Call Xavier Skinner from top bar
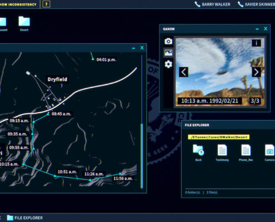Image resolution: width=275 pixels, height=222 pixels. point(256,4)
